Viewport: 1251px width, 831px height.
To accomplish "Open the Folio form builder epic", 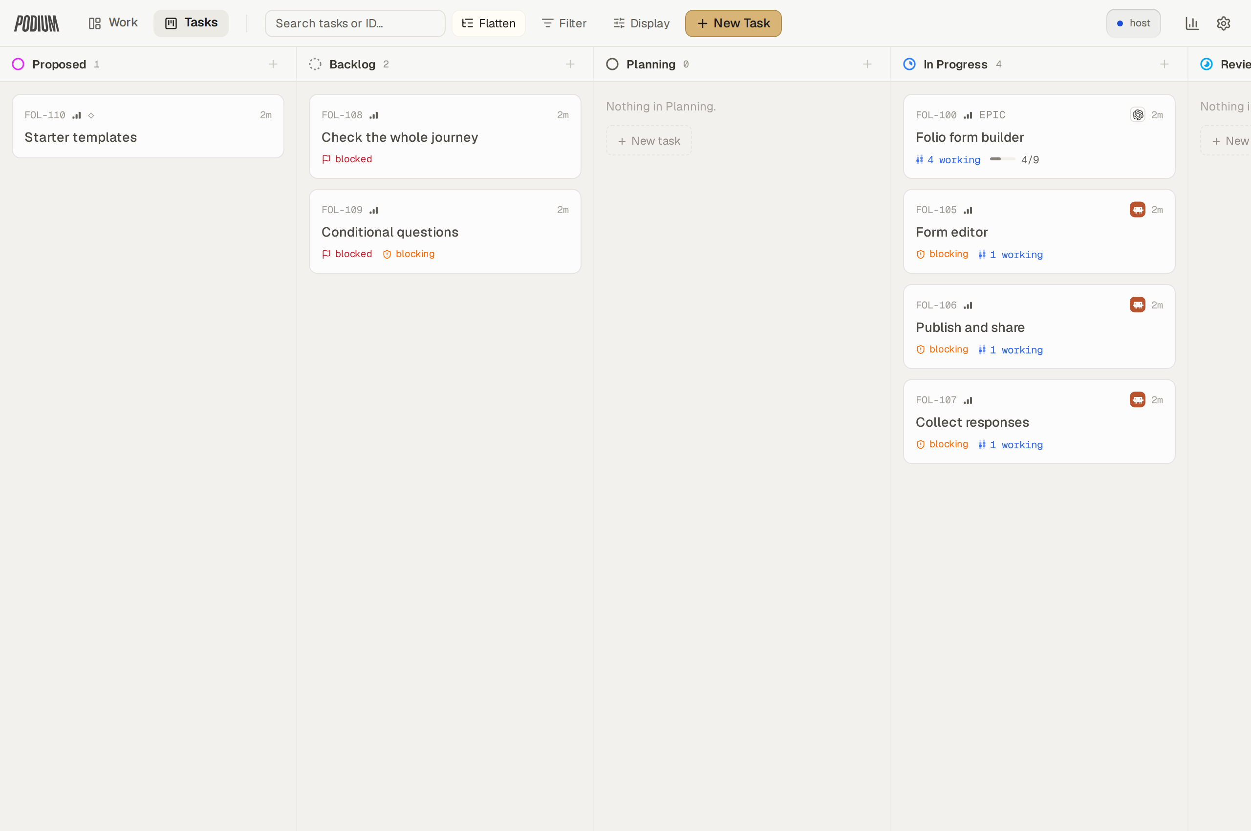I will (x=1039, y=136).
